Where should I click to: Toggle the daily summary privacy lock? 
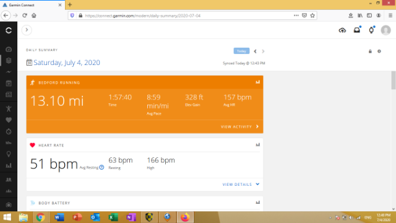370,51
